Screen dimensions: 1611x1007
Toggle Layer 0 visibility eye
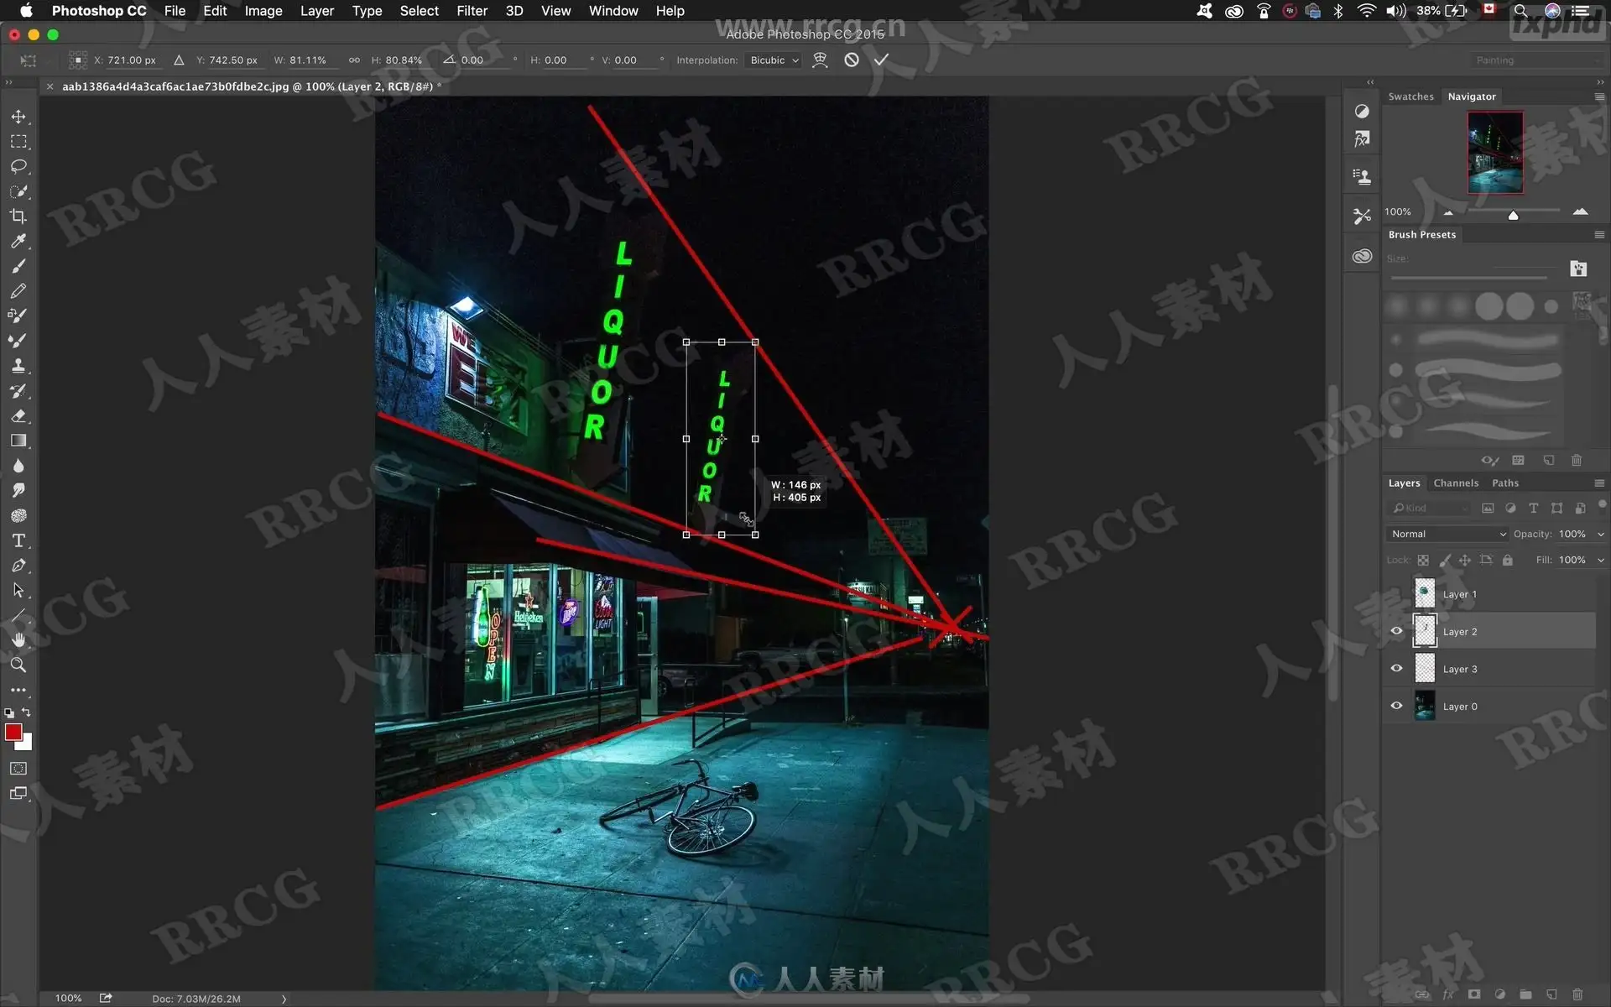[1396, 706]
